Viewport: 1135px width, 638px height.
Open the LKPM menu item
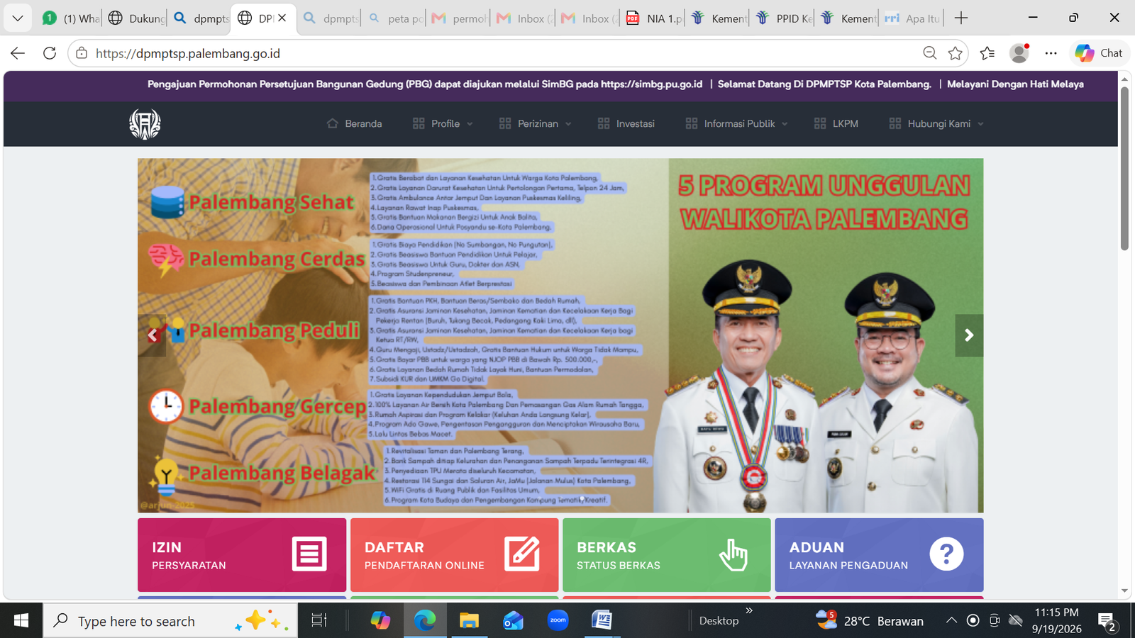click(x=836, y=124)
